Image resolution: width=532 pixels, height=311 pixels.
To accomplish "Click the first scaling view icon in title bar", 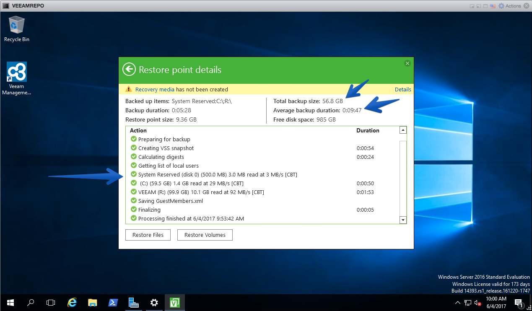I will click(x=472, y=6).
